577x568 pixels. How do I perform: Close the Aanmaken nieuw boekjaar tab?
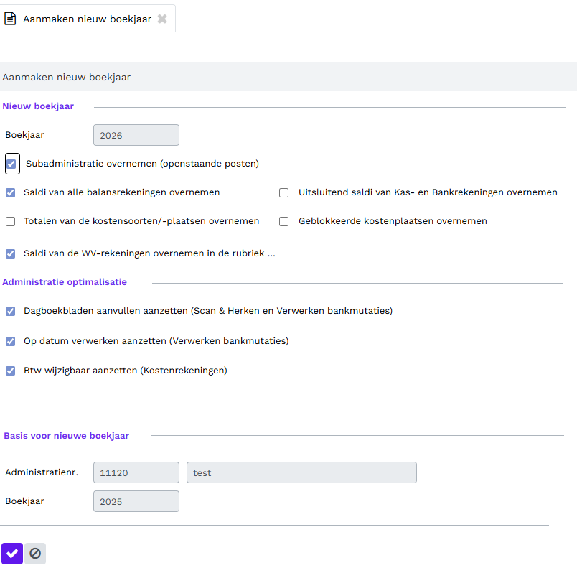coord(162,19)
